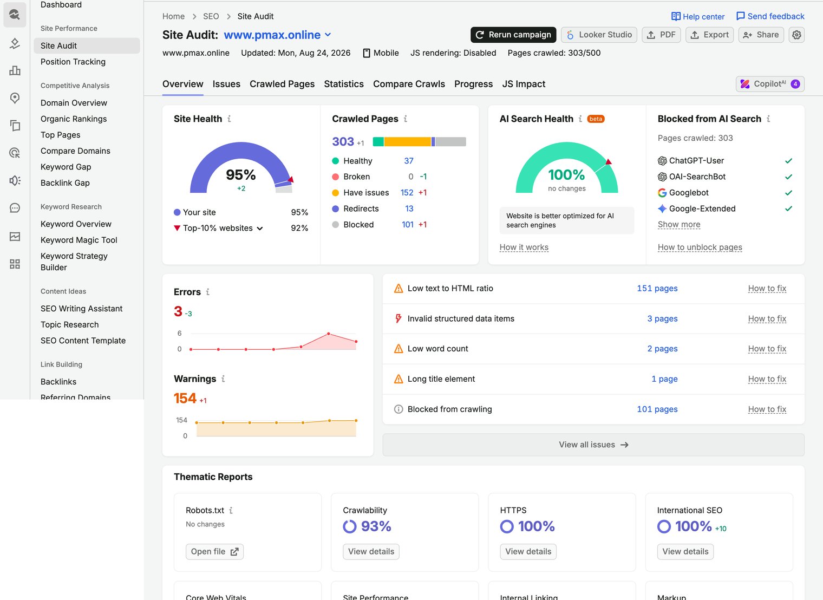Open the location pin icon in left rail
The image size is (823, 600).
(15, 98)
